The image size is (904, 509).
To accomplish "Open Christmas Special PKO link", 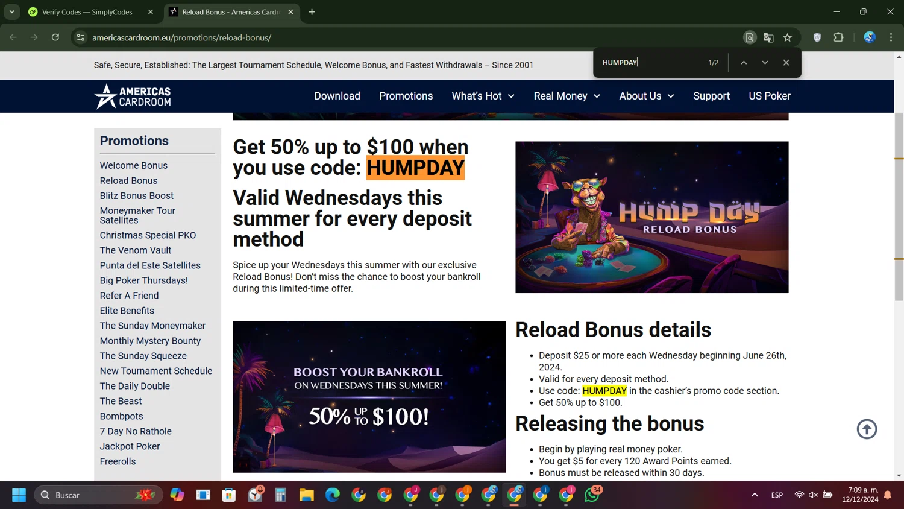I will (148, 235).
